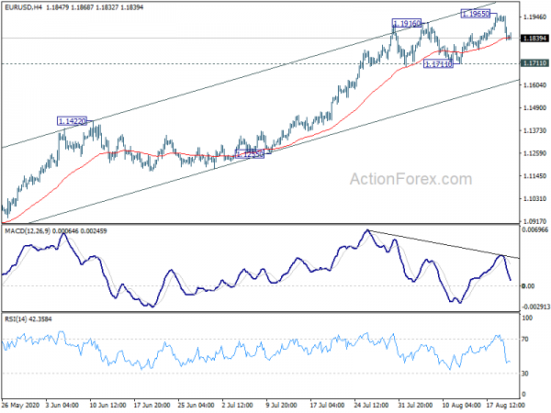Click the RSI 100 scale value
This screenshot has height=413, width=551.
pos(527,318)
